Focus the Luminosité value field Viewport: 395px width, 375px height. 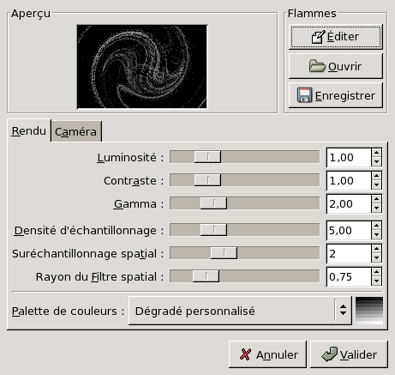(x=349, y=157)
